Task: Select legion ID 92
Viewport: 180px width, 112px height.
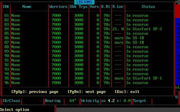Action: coord(88,65)
